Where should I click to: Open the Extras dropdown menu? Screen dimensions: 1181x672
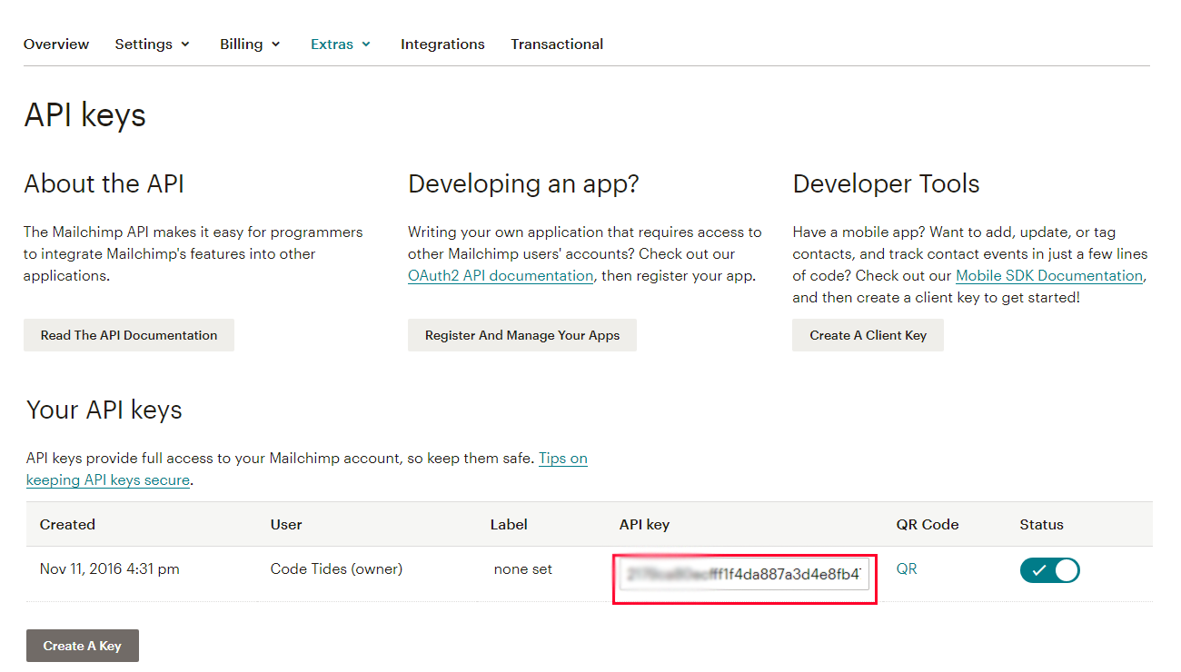(x=341, y=44)
